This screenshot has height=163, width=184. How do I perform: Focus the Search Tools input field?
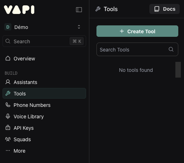tap(137, 49)
